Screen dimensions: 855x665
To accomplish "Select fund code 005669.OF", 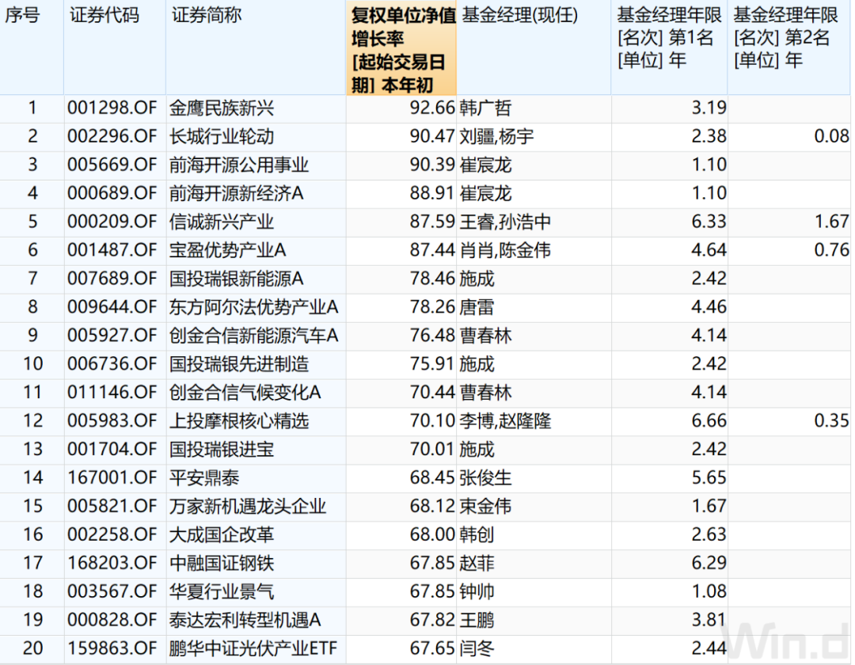I will tap(112, 165).
